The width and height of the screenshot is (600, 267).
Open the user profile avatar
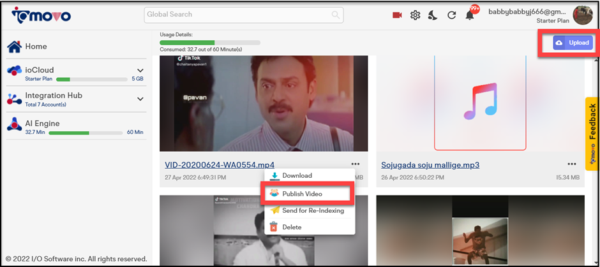[x=583, y=15]
